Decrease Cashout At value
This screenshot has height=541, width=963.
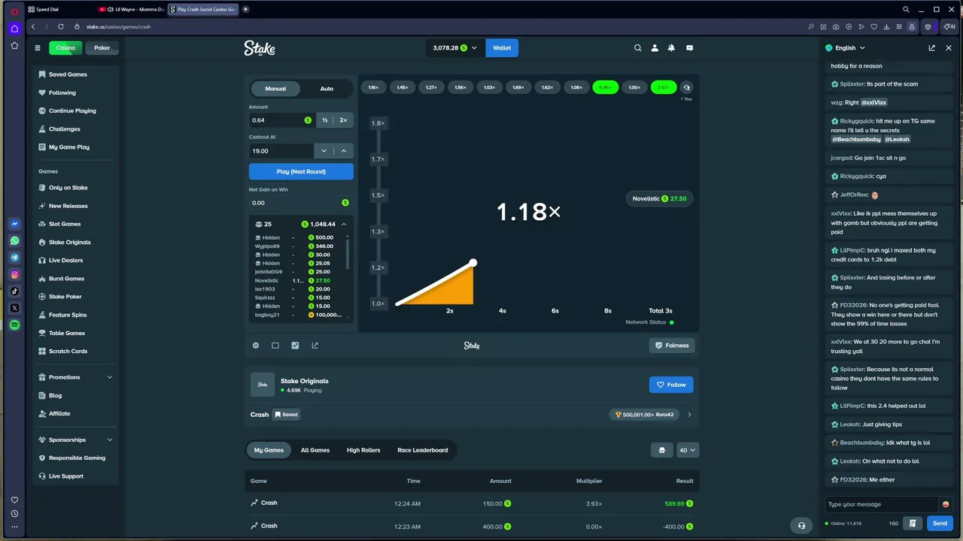pos(324,151)
